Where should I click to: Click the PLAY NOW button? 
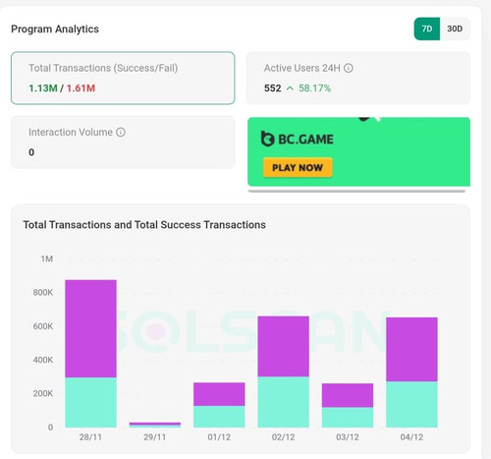[298, 167]
